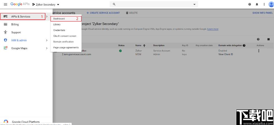Open the hamburger navigation menu
Image resolution: width=274 pixels, height=125 pixels.
point(5,4)
